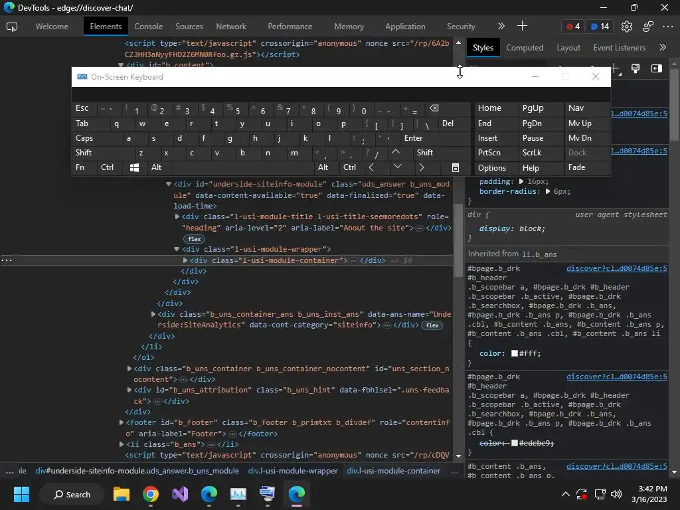Expand the b_uns_attribution div node
680x510 pixels.
click(129, 390)
